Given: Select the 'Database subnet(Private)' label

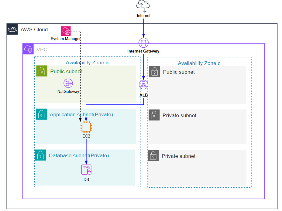Looking at the screenshot, I should [x=79, y=155].
